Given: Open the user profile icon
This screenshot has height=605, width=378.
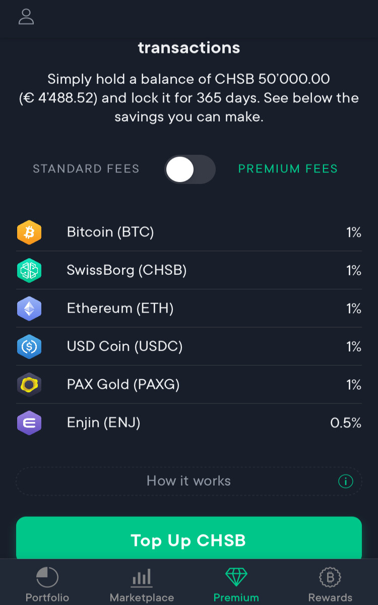Looking at the screenshot, I should [26, 16].
